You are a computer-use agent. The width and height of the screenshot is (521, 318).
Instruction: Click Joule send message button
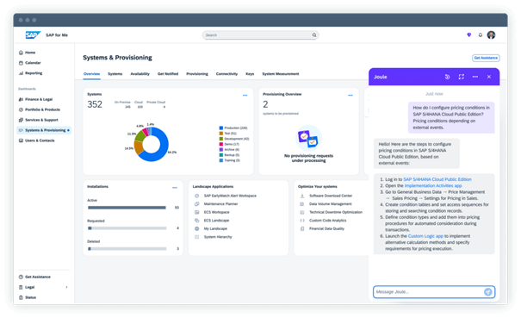click(487, 292)
